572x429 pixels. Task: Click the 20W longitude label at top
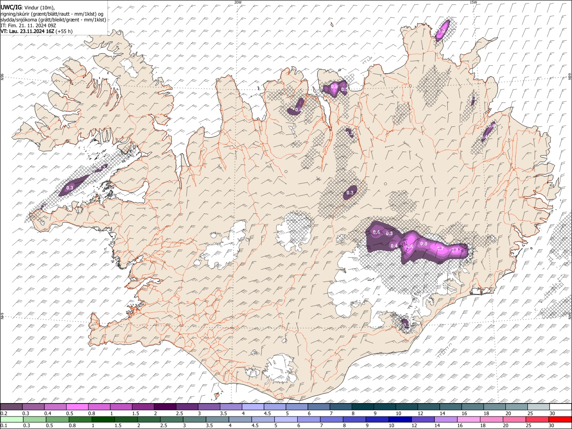(238, 2)
